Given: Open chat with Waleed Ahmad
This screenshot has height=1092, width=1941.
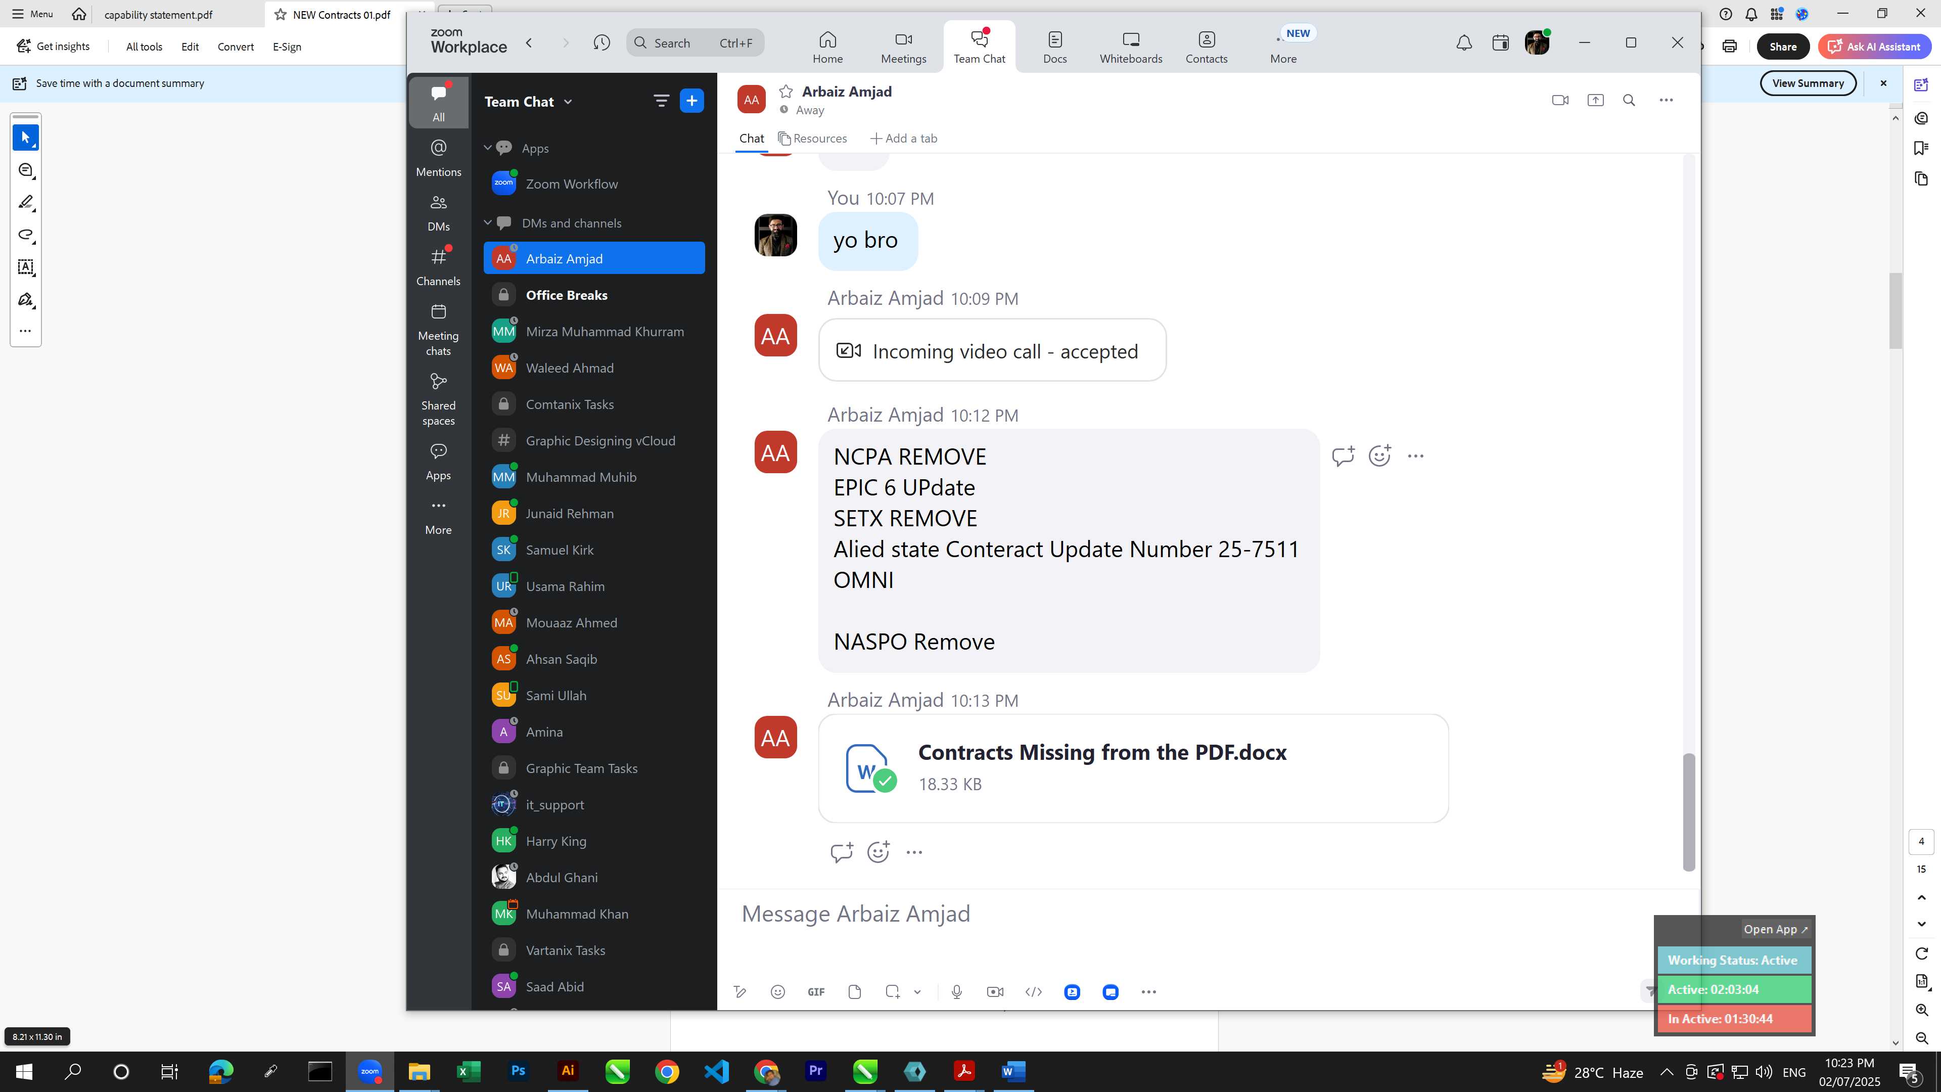Looking at the screenshot, I should (594, 368).
